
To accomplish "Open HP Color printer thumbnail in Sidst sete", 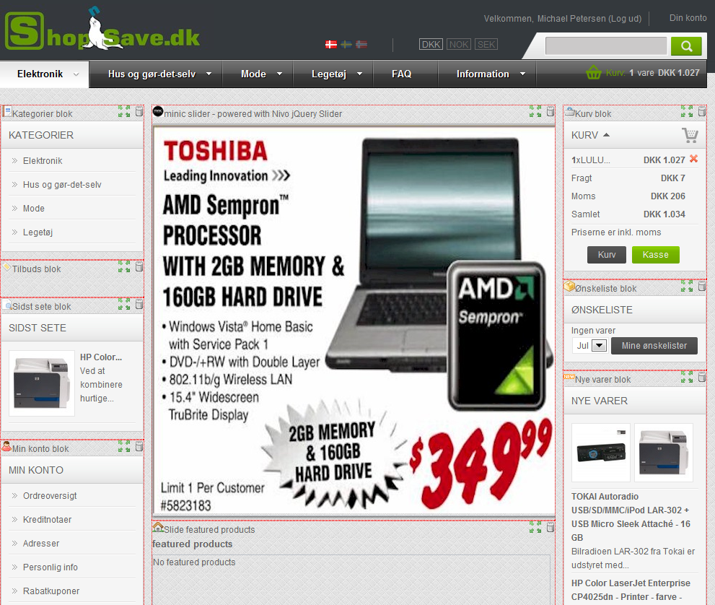I will click(x=42, y=383).
